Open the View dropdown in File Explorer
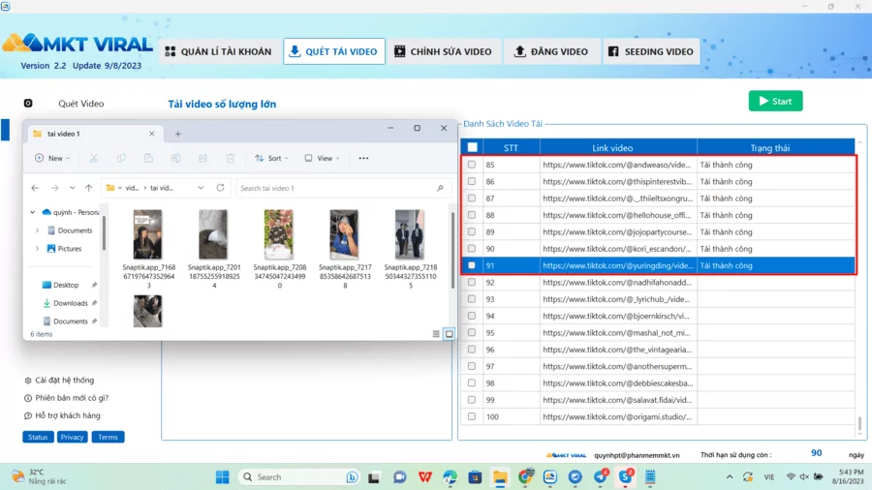 point(322,158)
